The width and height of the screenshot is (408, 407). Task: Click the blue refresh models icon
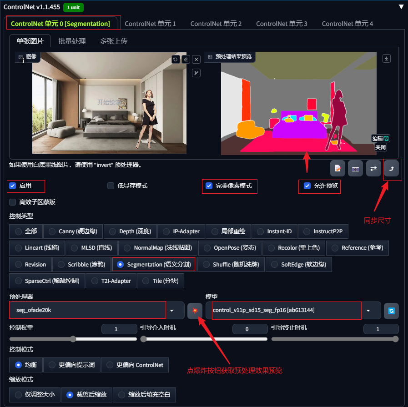click(391, 311)
